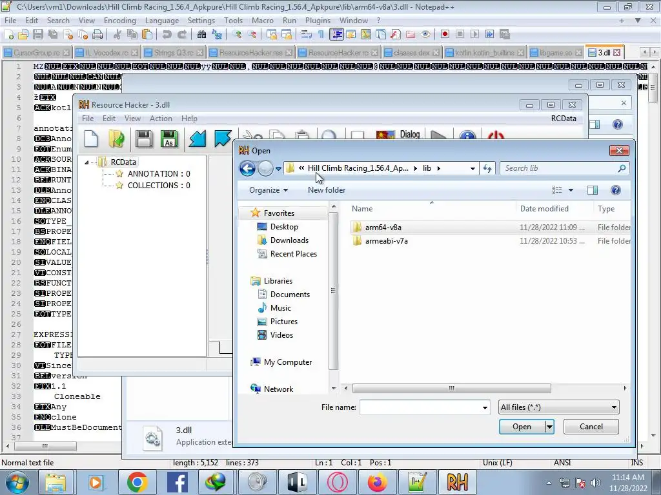Click the Notepad++ Find binoculars icon
The height and width of the screenshot is (495, 661).
tap(202, 35)
